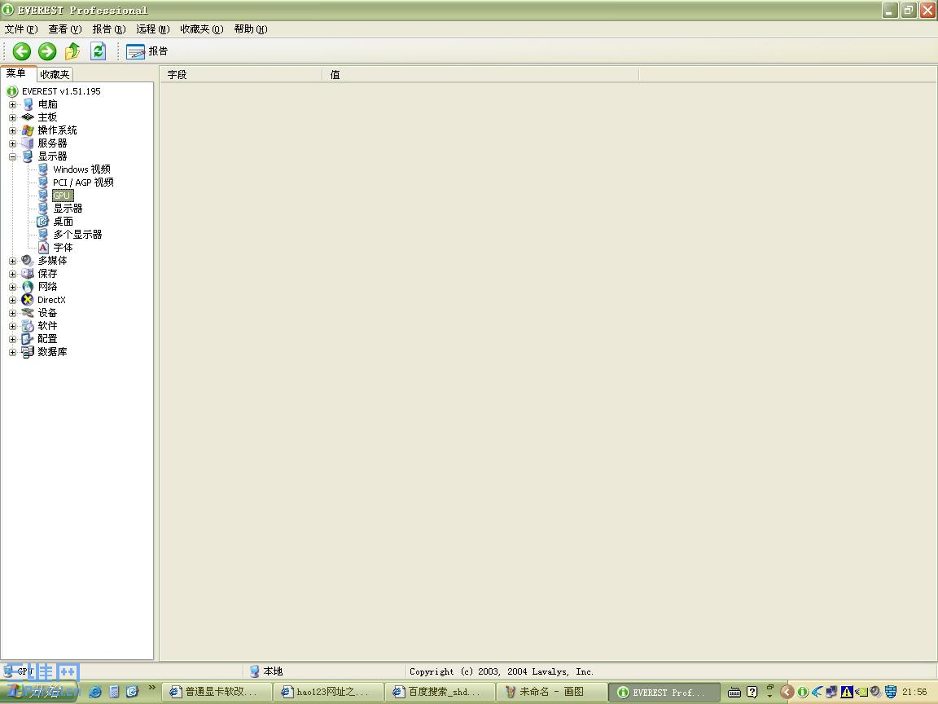Viewport: 938px width, 704px height.
Task: Expand the 软件 tree node
Action: 12,326
